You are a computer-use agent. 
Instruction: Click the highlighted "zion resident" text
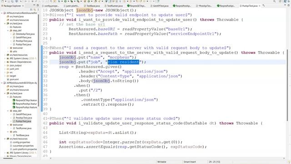point(123,62)
